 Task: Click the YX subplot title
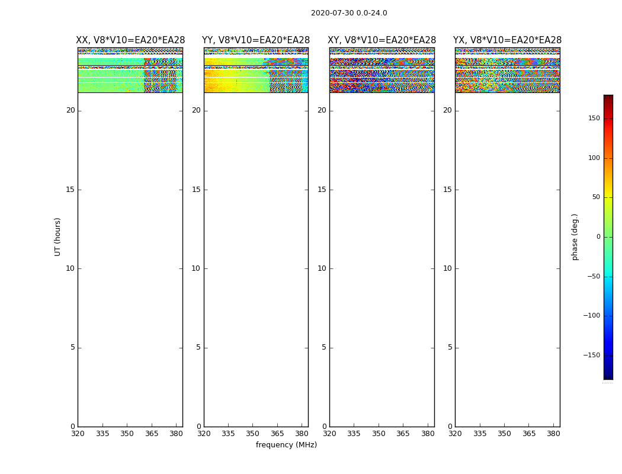(x=507, y=40)
